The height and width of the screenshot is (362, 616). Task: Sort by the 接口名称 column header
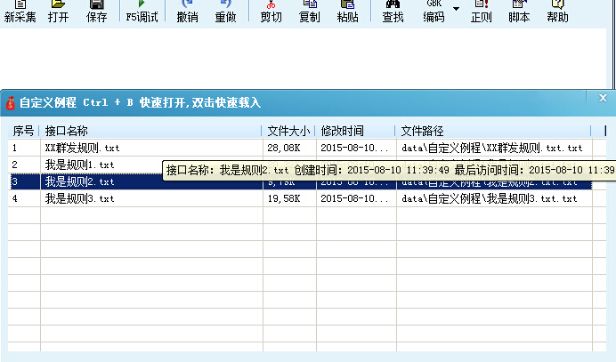(x=150, y=131)
